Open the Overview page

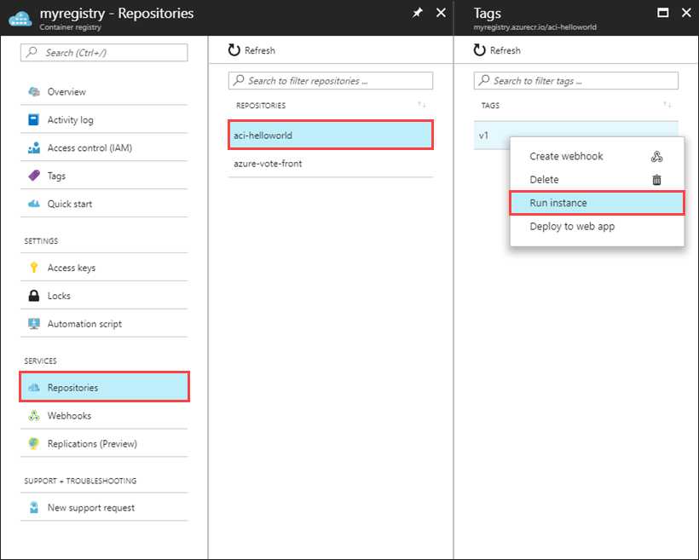(x=75, y=91)
